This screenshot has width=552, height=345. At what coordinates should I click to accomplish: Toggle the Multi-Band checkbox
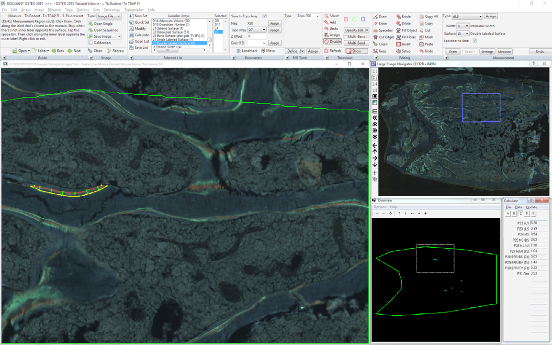[x=345, y=36]
